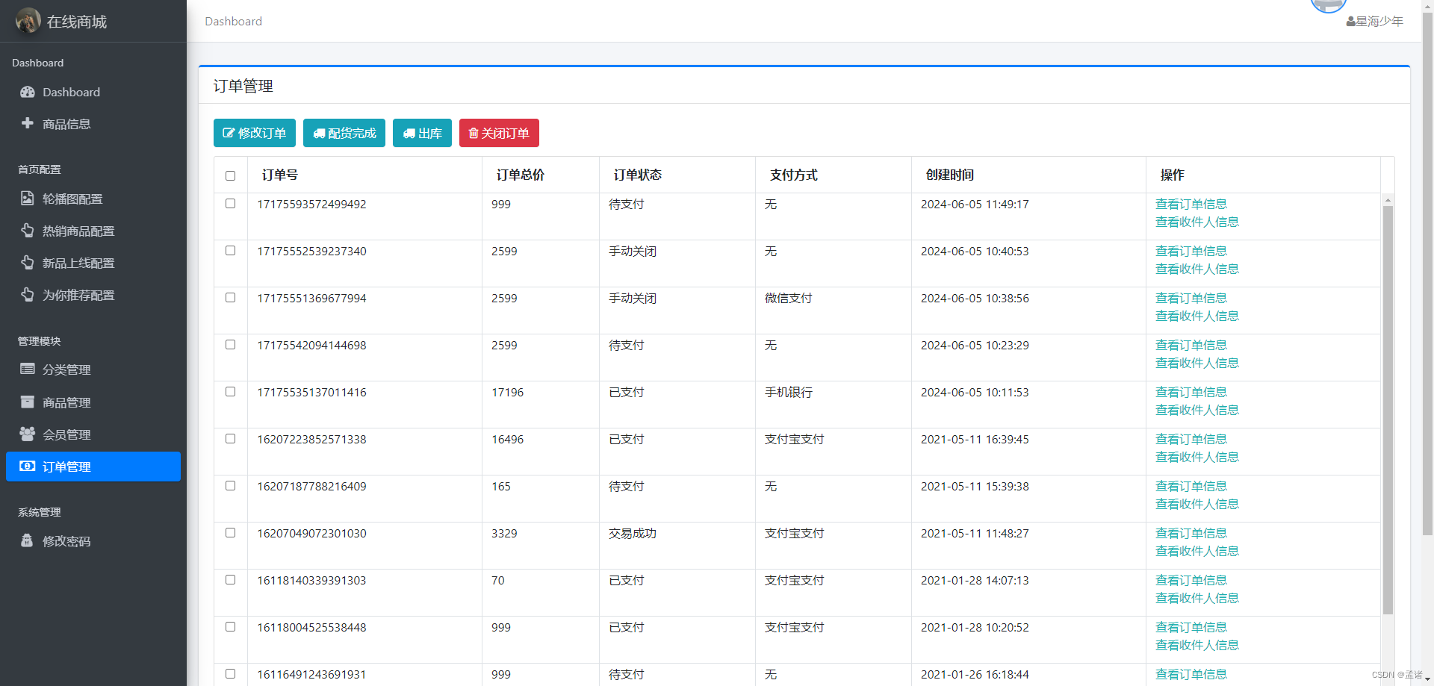The height and width of the screenshot is (686, 1434).
Task: Tick the checkbox for order 16207223852571338
Action: [230, 439]
